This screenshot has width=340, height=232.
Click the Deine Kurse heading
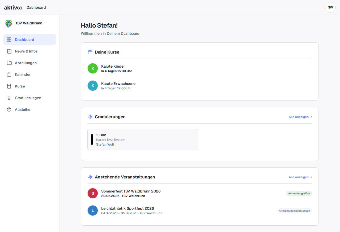pyautogui.click(x=107, y=52)
